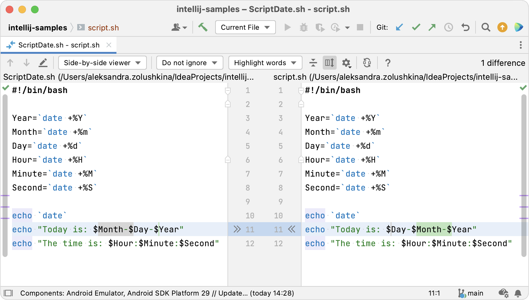Click the left pane vertical scrollbar
This screenshot has height=300, width=529.
pyautogui.click(x=5, y=176)
